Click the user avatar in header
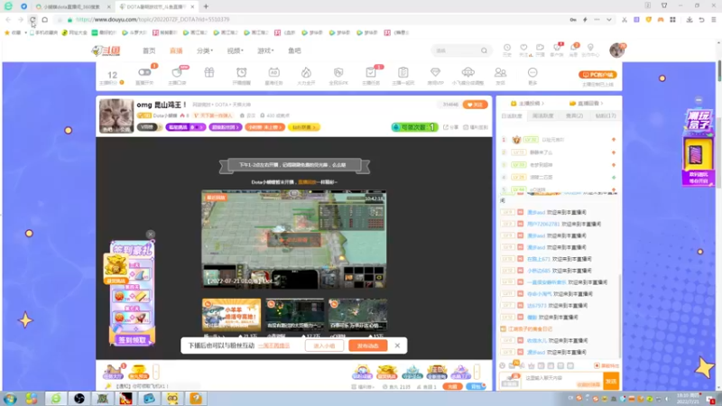 [x=617, y=51]
